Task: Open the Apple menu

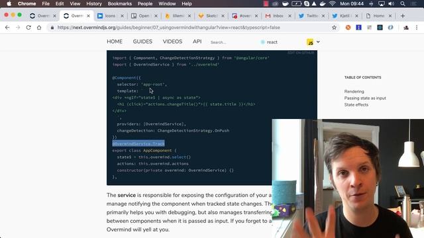Action: [9, 3]
